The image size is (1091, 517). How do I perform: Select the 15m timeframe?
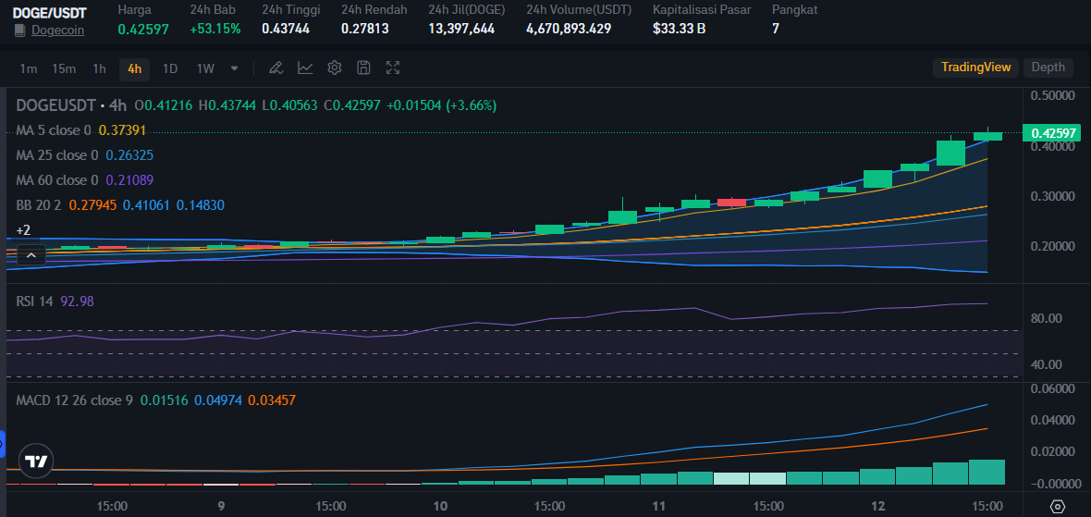pos(63,68)
